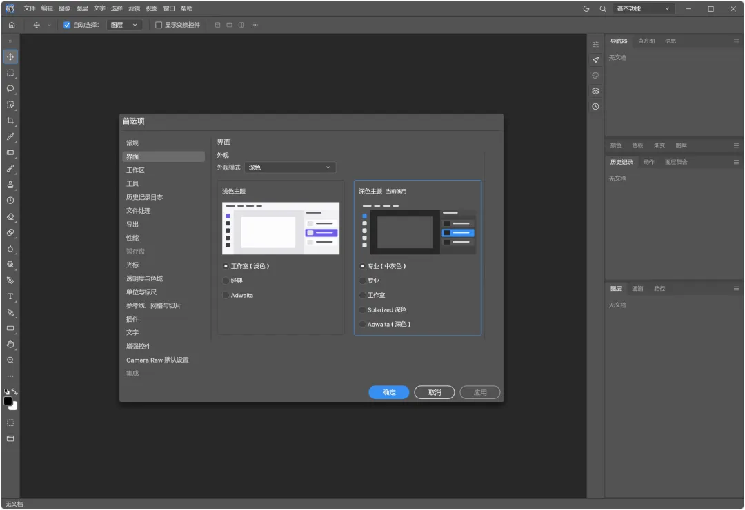Pick the pen tool
745x510 pixels.
[10, 280]
